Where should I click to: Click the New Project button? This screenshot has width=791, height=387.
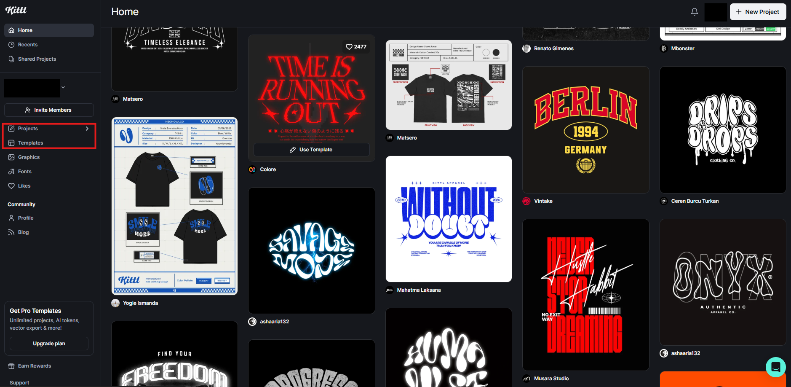(x=757, y=12)
